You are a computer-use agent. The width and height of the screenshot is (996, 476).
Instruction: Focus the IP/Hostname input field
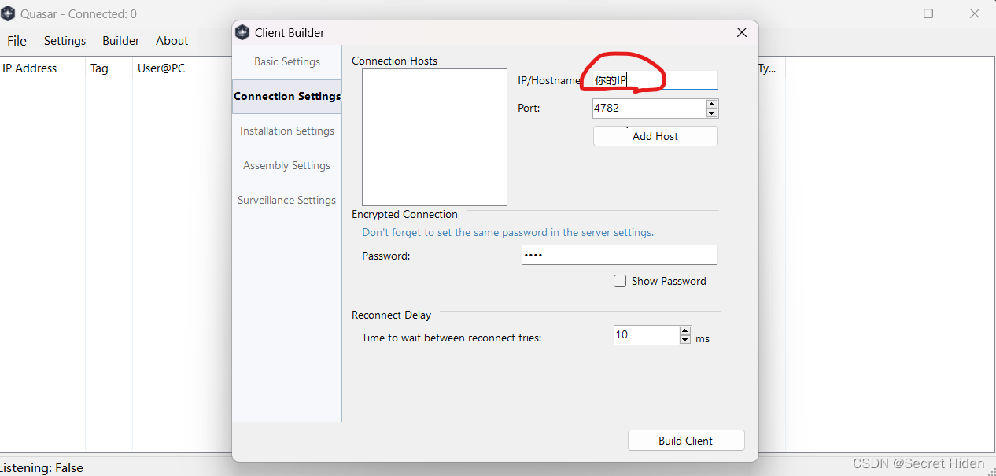point(655,80)
